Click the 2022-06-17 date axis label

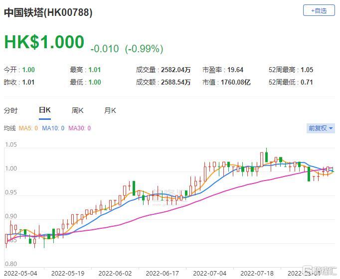(163, 274)
